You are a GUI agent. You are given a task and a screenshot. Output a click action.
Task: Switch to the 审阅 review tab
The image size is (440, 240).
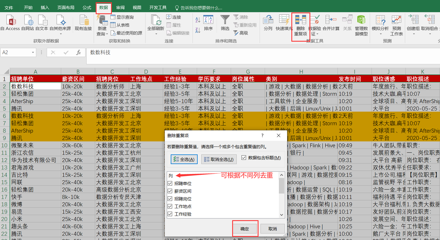click(x=120, y=8)
